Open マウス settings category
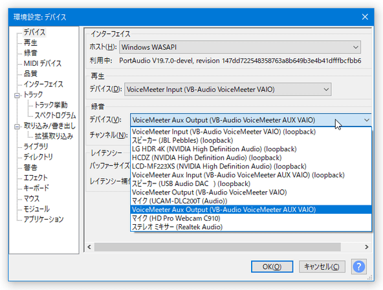Image resolution: width=383 pixels, height=290 pixels. (31, 198)
